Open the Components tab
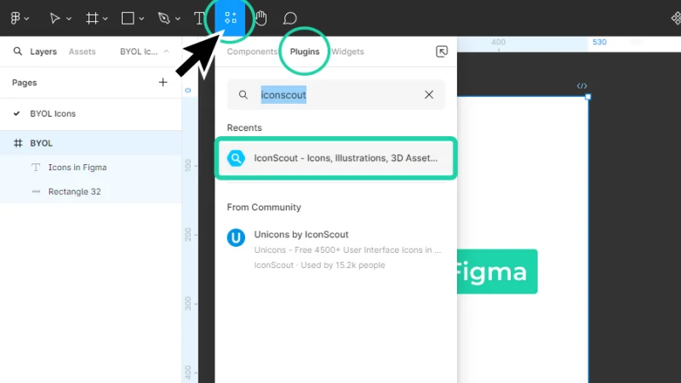Viewport: 681px width, 383px height. [252, 51]
